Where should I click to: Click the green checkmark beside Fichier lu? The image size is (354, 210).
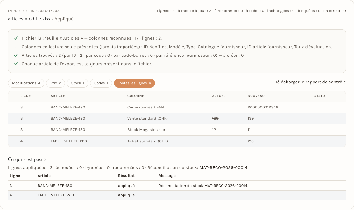[x=16, y=38]
